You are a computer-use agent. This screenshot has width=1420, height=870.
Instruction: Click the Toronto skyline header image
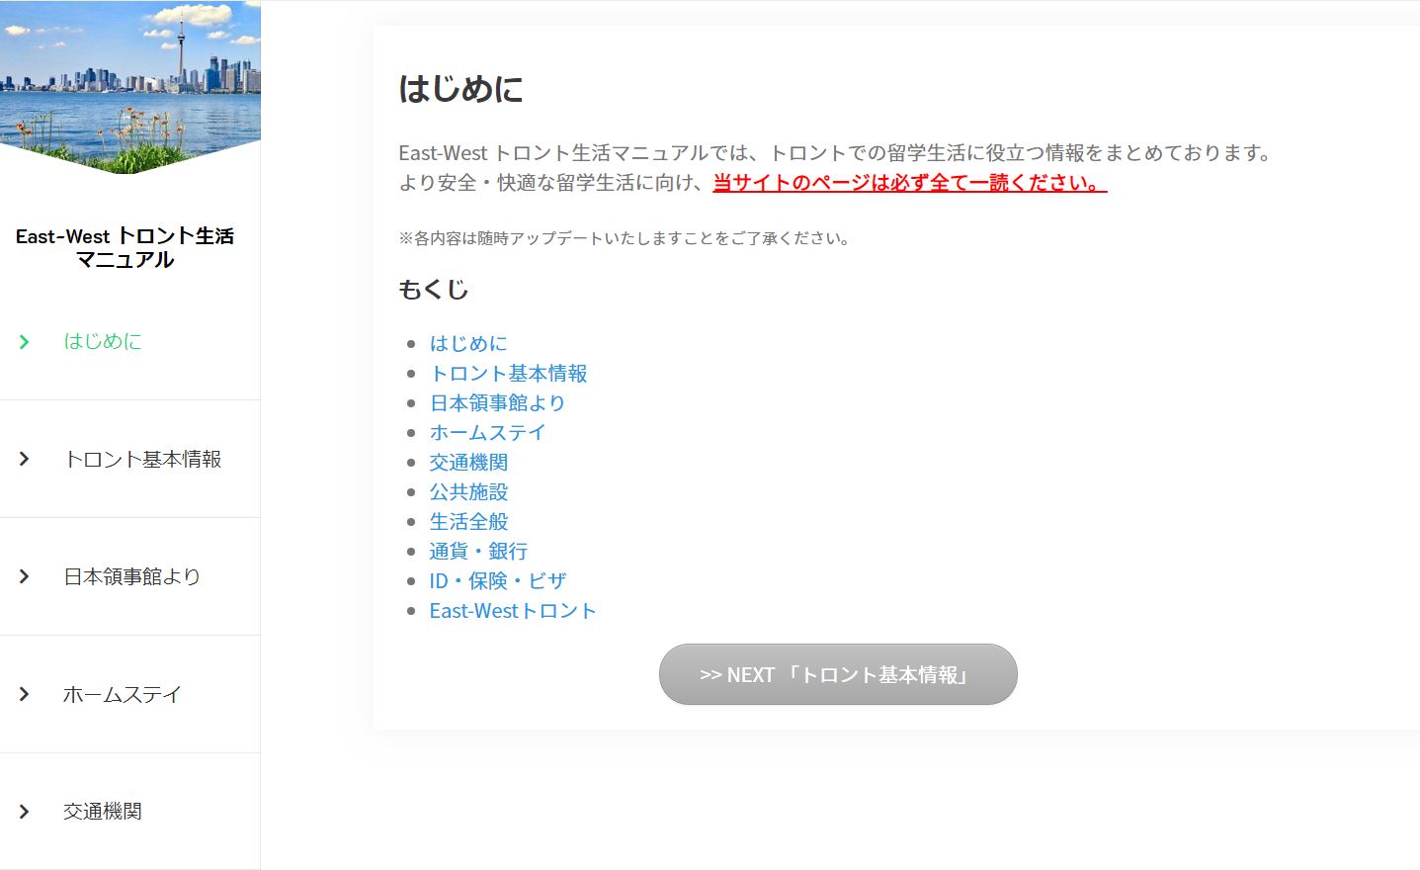130,87
